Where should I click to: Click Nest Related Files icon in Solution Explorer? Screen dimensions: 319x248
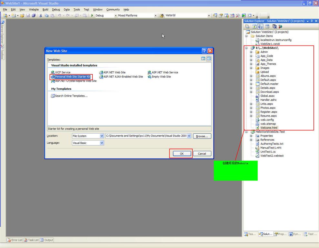click(260, 26)
